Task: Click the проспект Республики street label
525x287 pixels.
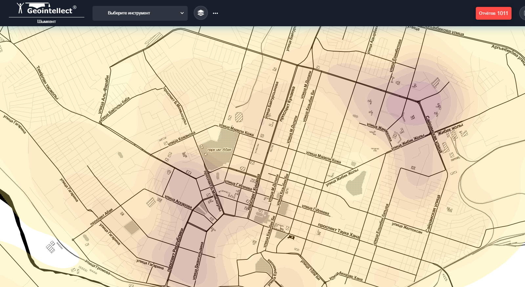Action: (x=175, y=250)
